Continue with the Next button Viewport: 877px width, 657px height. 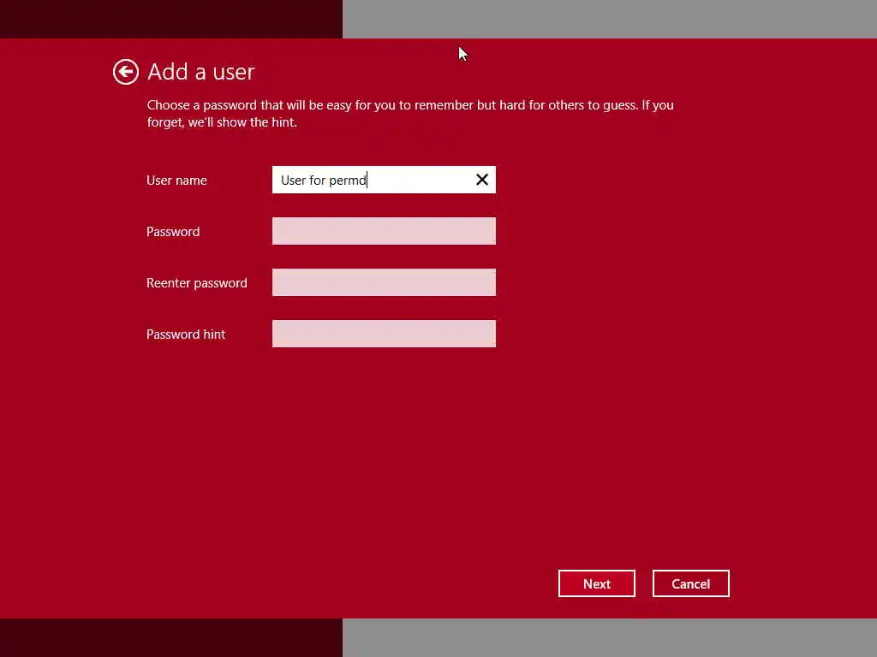596,583
